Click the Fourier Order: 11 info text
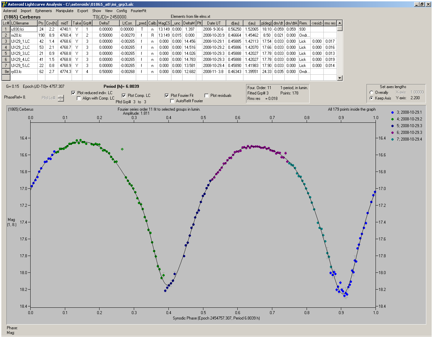433x337 pixels. click(259, 88)
